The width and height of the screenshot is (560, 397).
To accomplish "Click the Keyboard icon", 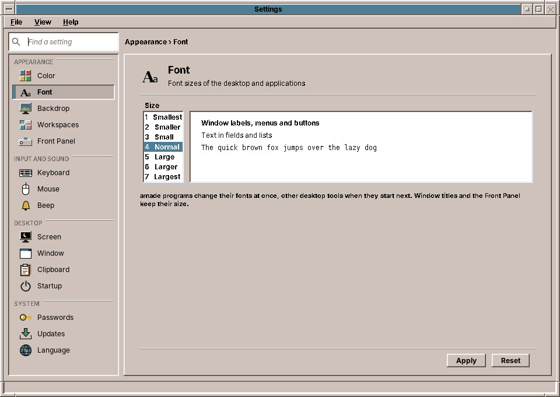I will coord(25,173).
